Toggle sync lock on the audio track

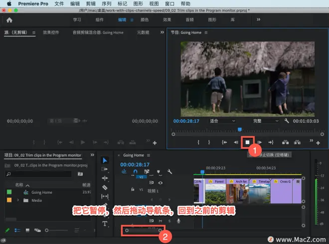pos(151,221)
